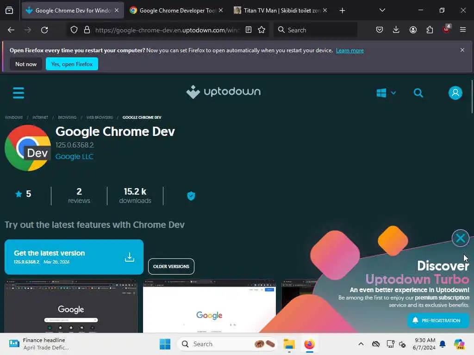The height and width of the screenshot is (355, 474).
Task: Reload the current page
Action: 44,30
